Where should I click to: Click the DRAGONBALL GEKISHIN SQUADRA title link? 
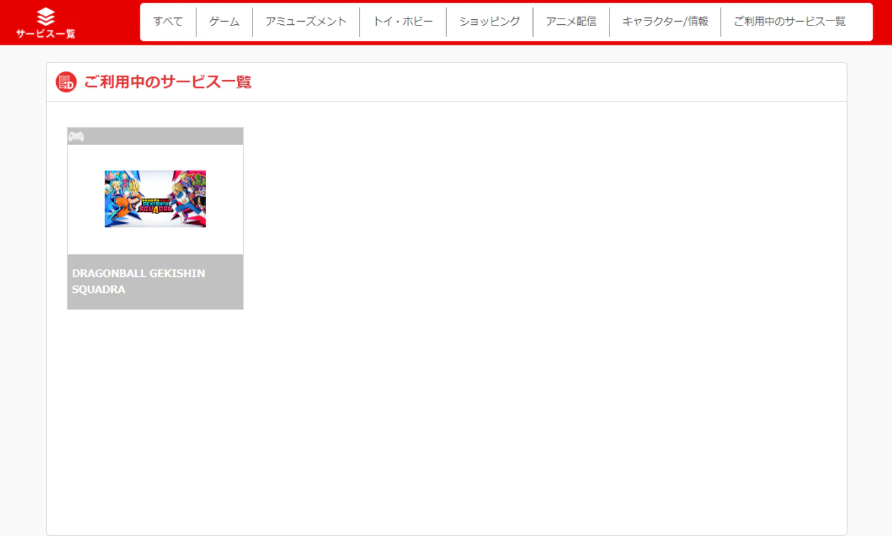tap(138, 281)
